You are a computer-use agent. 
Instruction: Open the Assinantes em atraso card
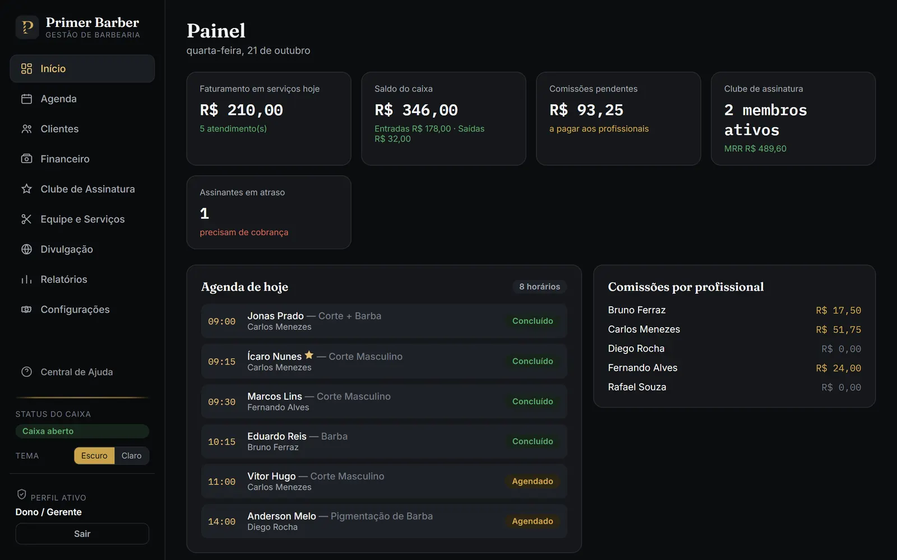[269, 212]
